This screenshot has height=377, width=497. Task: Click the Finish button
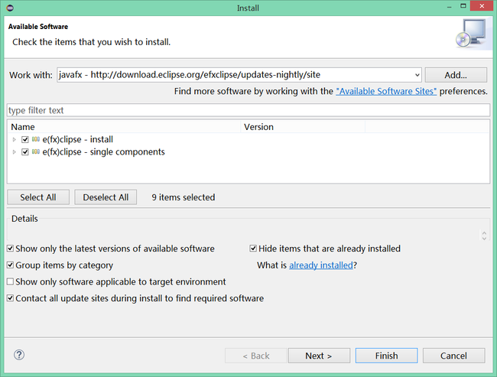(x=386, y=356)
